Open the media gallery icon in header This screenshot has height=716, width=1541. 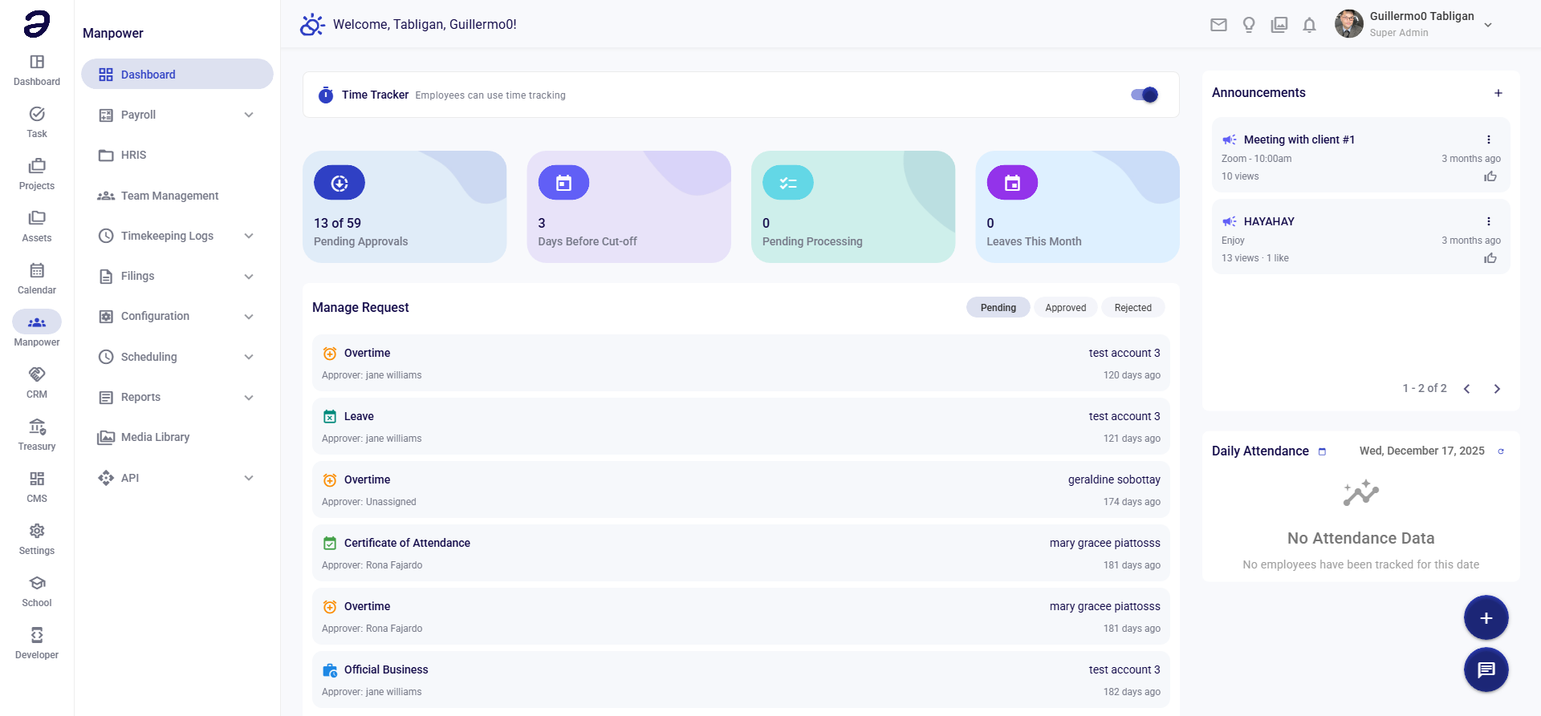click(1279, 25)
